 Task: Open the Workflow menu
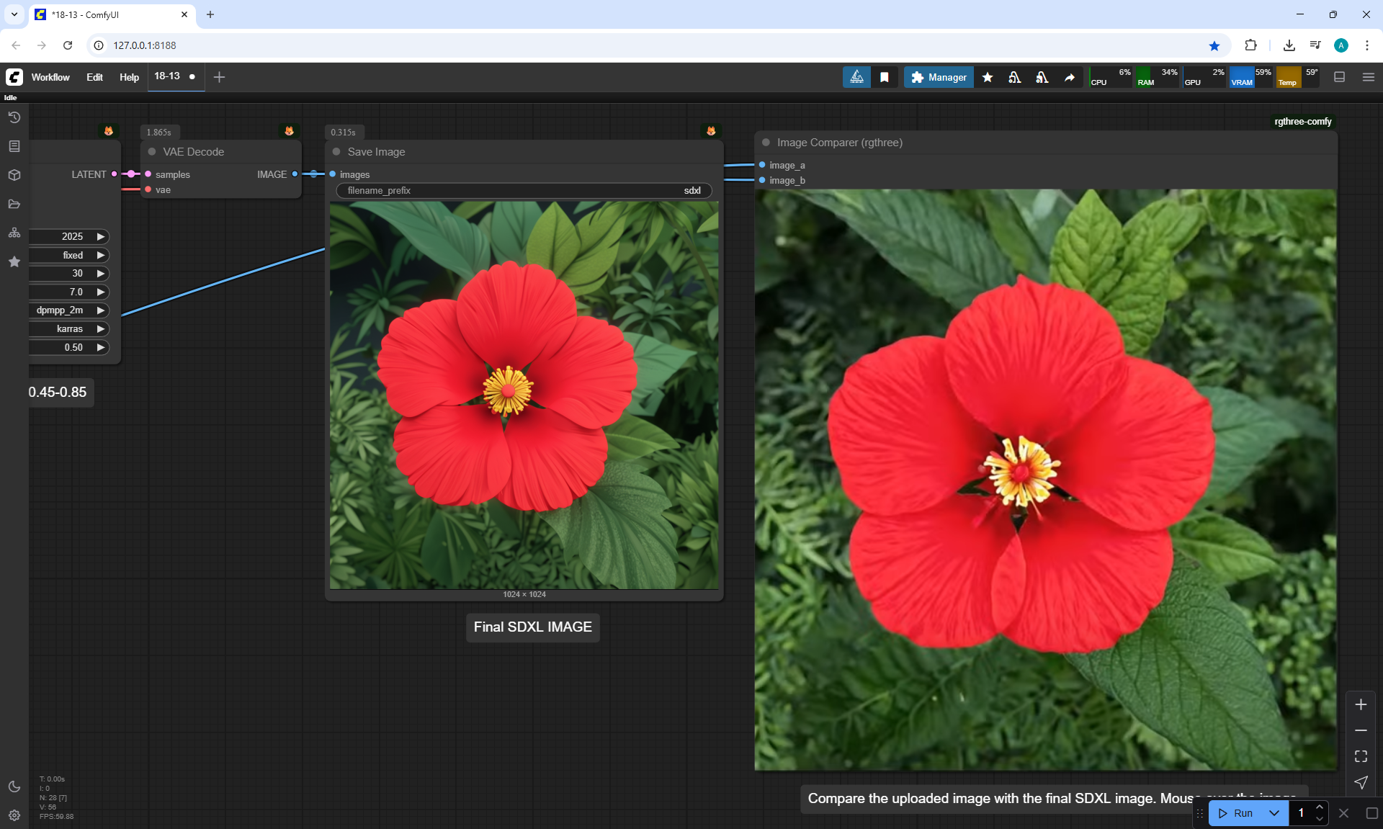[50, 77]
